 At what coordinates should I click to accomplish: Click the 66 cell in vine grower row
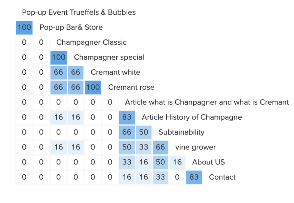click(161, 147)
